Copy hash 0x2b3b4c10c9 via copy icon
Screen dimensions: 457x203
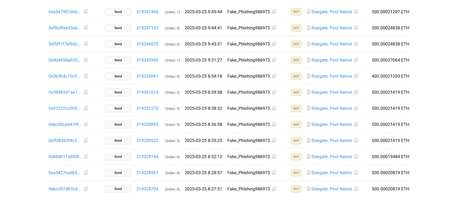[86, 76]
